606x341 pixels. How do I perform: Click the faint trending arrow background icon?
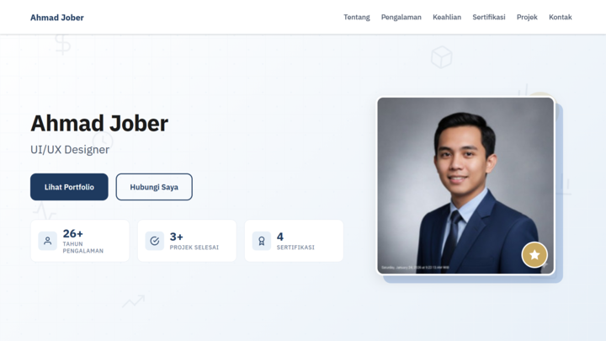pos(133,301)
